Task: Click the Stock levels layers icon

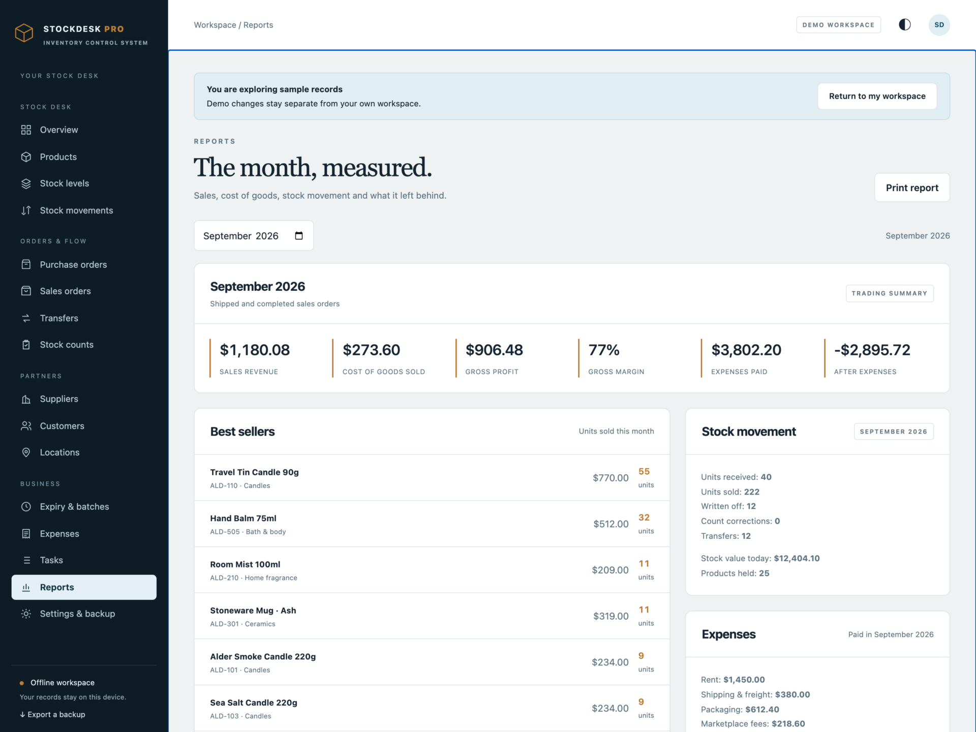Action: [26, 184]
